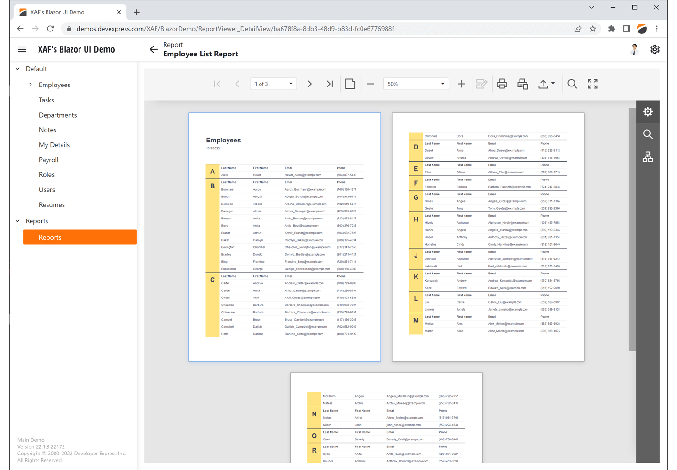Click the Print Page icon
Screen dimensions: 677x470
pyautogui.click(x=522, y=84)
